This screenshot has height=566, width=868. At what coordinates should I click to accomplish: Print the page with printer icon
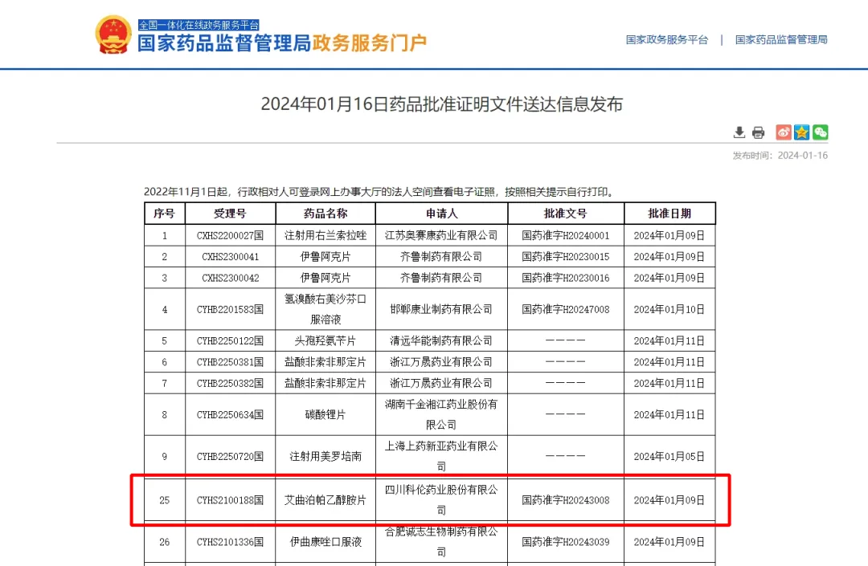(759, 132)
